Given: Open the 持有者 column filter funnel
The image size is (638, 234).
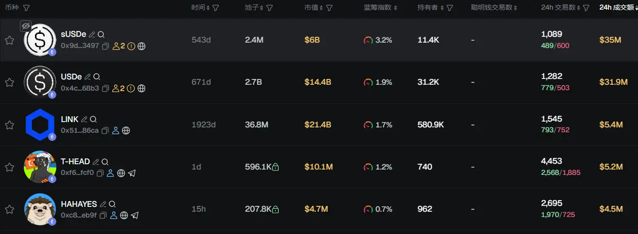Looking at the screenshot, I should point(450,8).
